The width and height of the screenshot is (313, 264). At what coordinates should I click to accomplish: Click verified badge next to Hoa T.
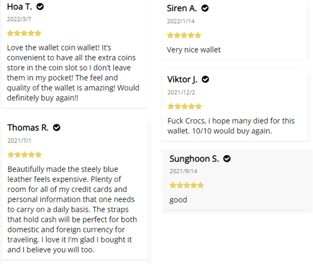pos(40,6)
